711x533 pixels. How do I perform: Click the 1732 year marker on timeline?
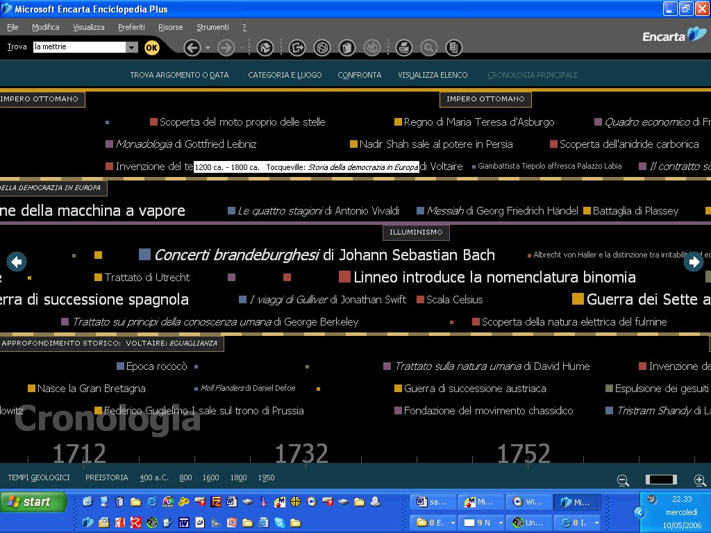click(301, 453)
